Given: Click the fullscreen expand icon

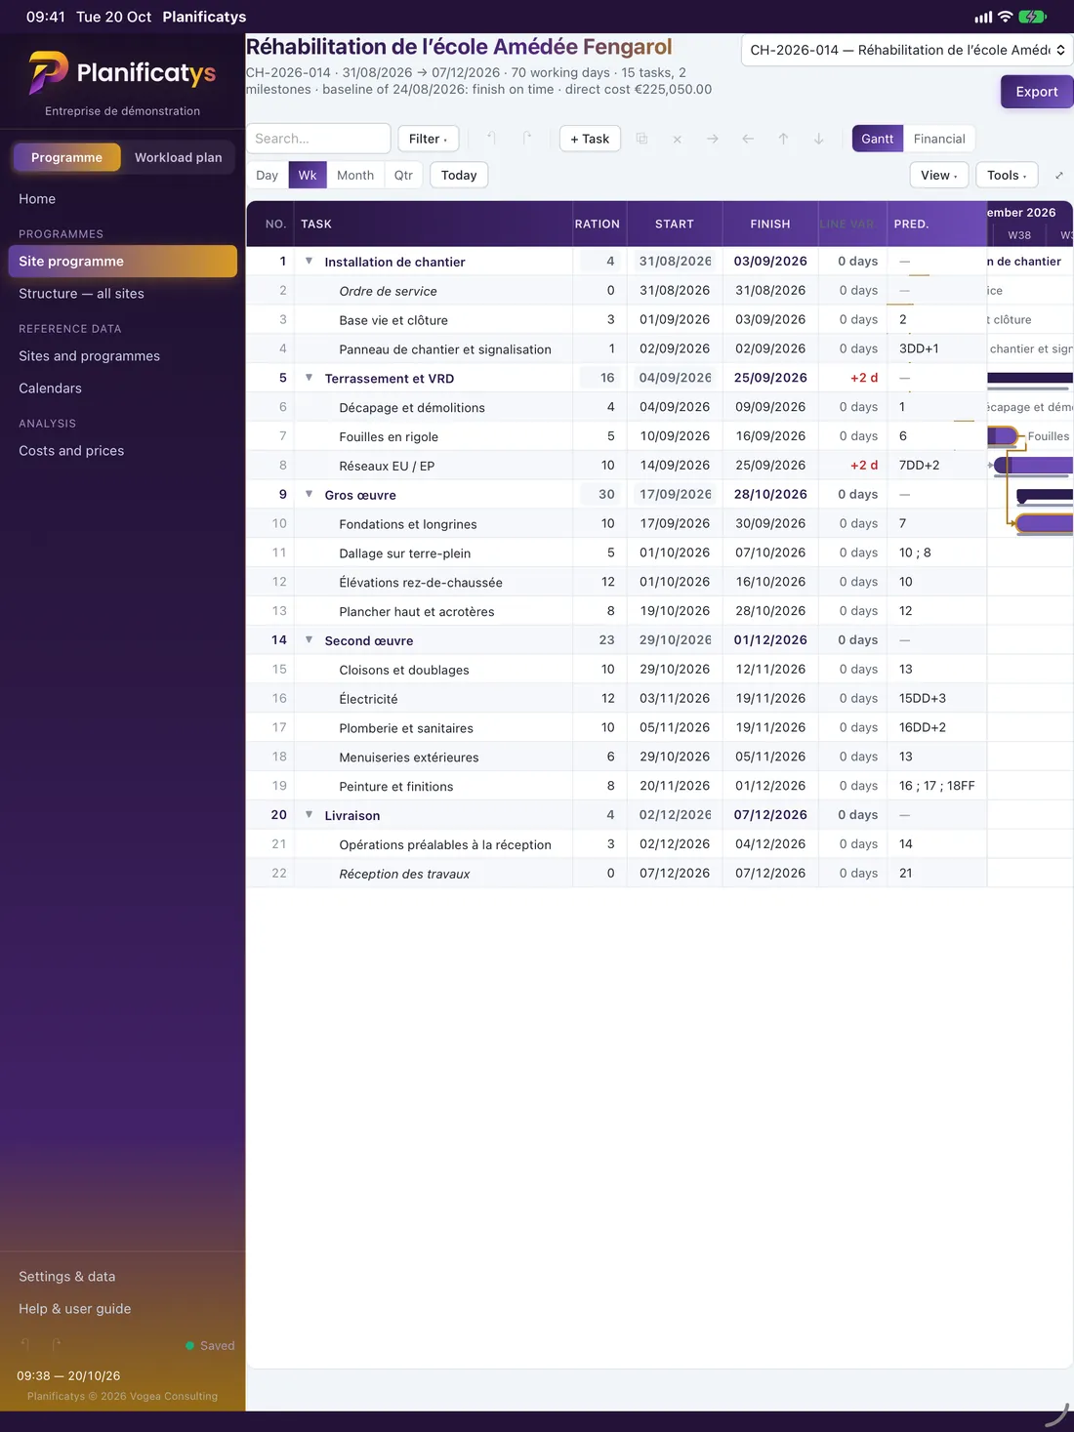Looking at the screenshot, I should pyautogui.click(x=1059, y=176).
